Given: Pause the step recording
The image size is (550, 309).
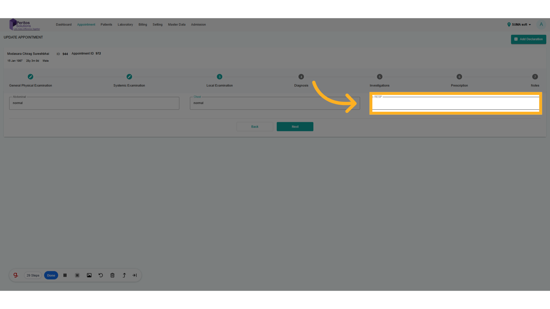Looking at the screenshot, I should click(x=65, y=275).
